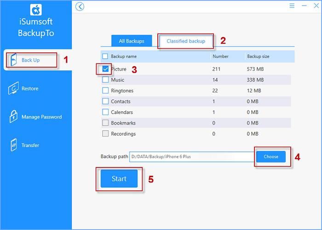322x230 pixels.
Task: Uncheck the Picture backup checkbox
Action: [x=105, y=69]
